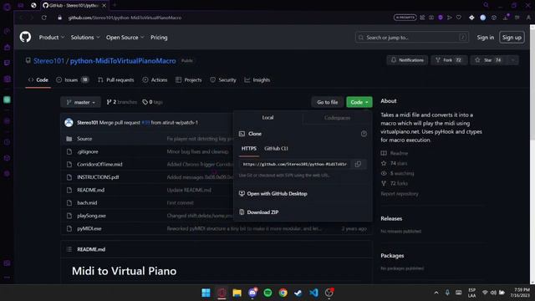Open the Source folder
The height and width of the screenshot is (301, 535).
[x=84, y=139]
